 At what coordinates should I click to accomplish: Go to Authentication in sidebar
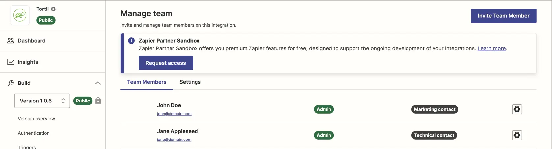34,133
